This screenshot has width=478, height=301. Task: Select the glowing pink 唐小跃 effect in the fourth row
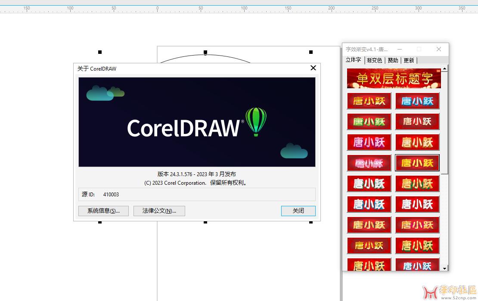coord(369,163)
